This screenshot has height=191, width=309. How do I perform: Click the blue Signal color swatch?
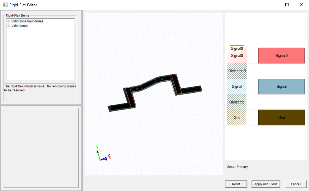(281, 86)
